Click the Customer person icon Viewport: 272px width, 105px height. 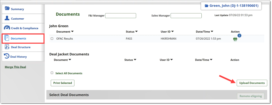7,18
